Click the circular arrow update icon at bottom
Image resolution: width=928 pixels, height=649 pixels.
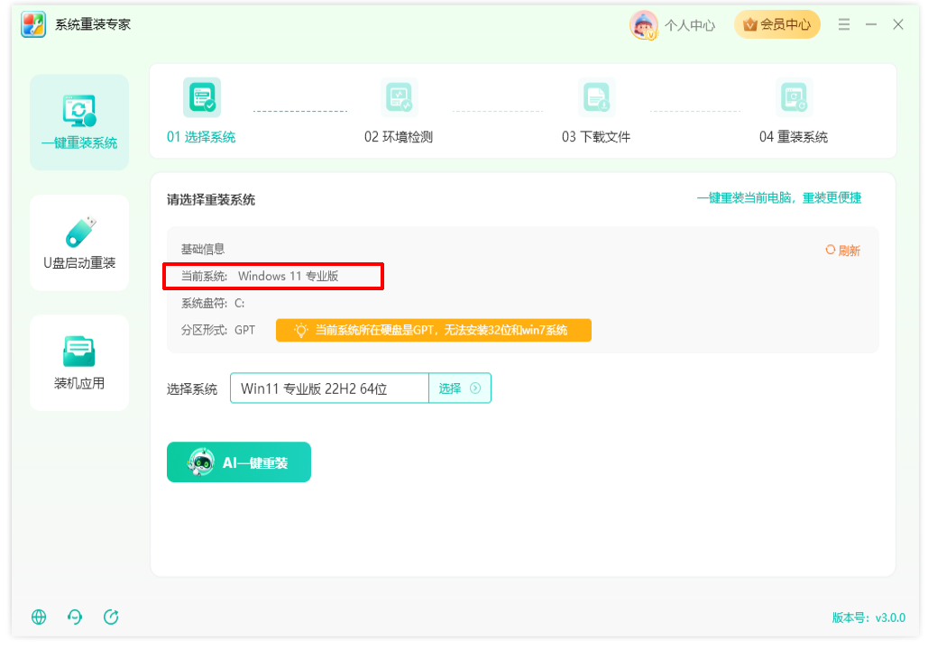[x=111, y=617]
